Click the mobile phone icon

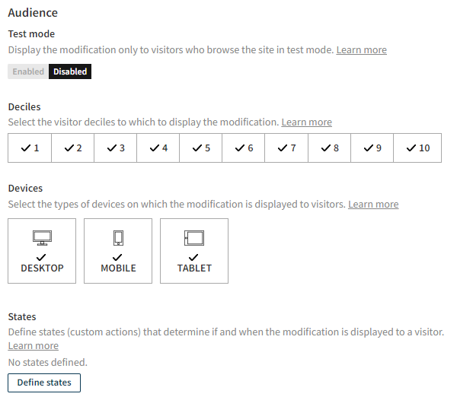click(118, 238)
